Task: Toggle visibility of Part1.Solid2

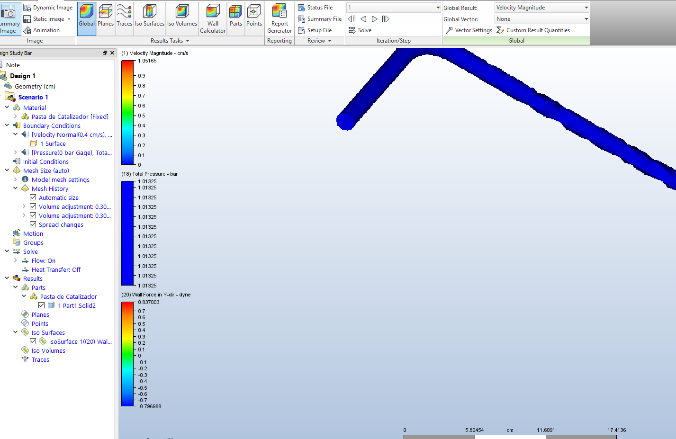Action: pyautogui.click(x=42, y=305)
